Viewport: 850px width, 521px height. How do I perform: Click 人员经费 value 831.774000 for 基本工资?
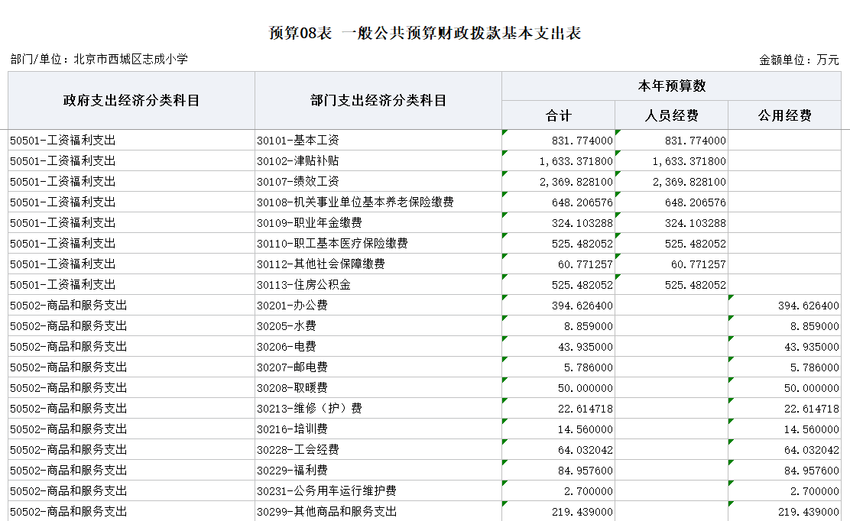pos(672,141)
